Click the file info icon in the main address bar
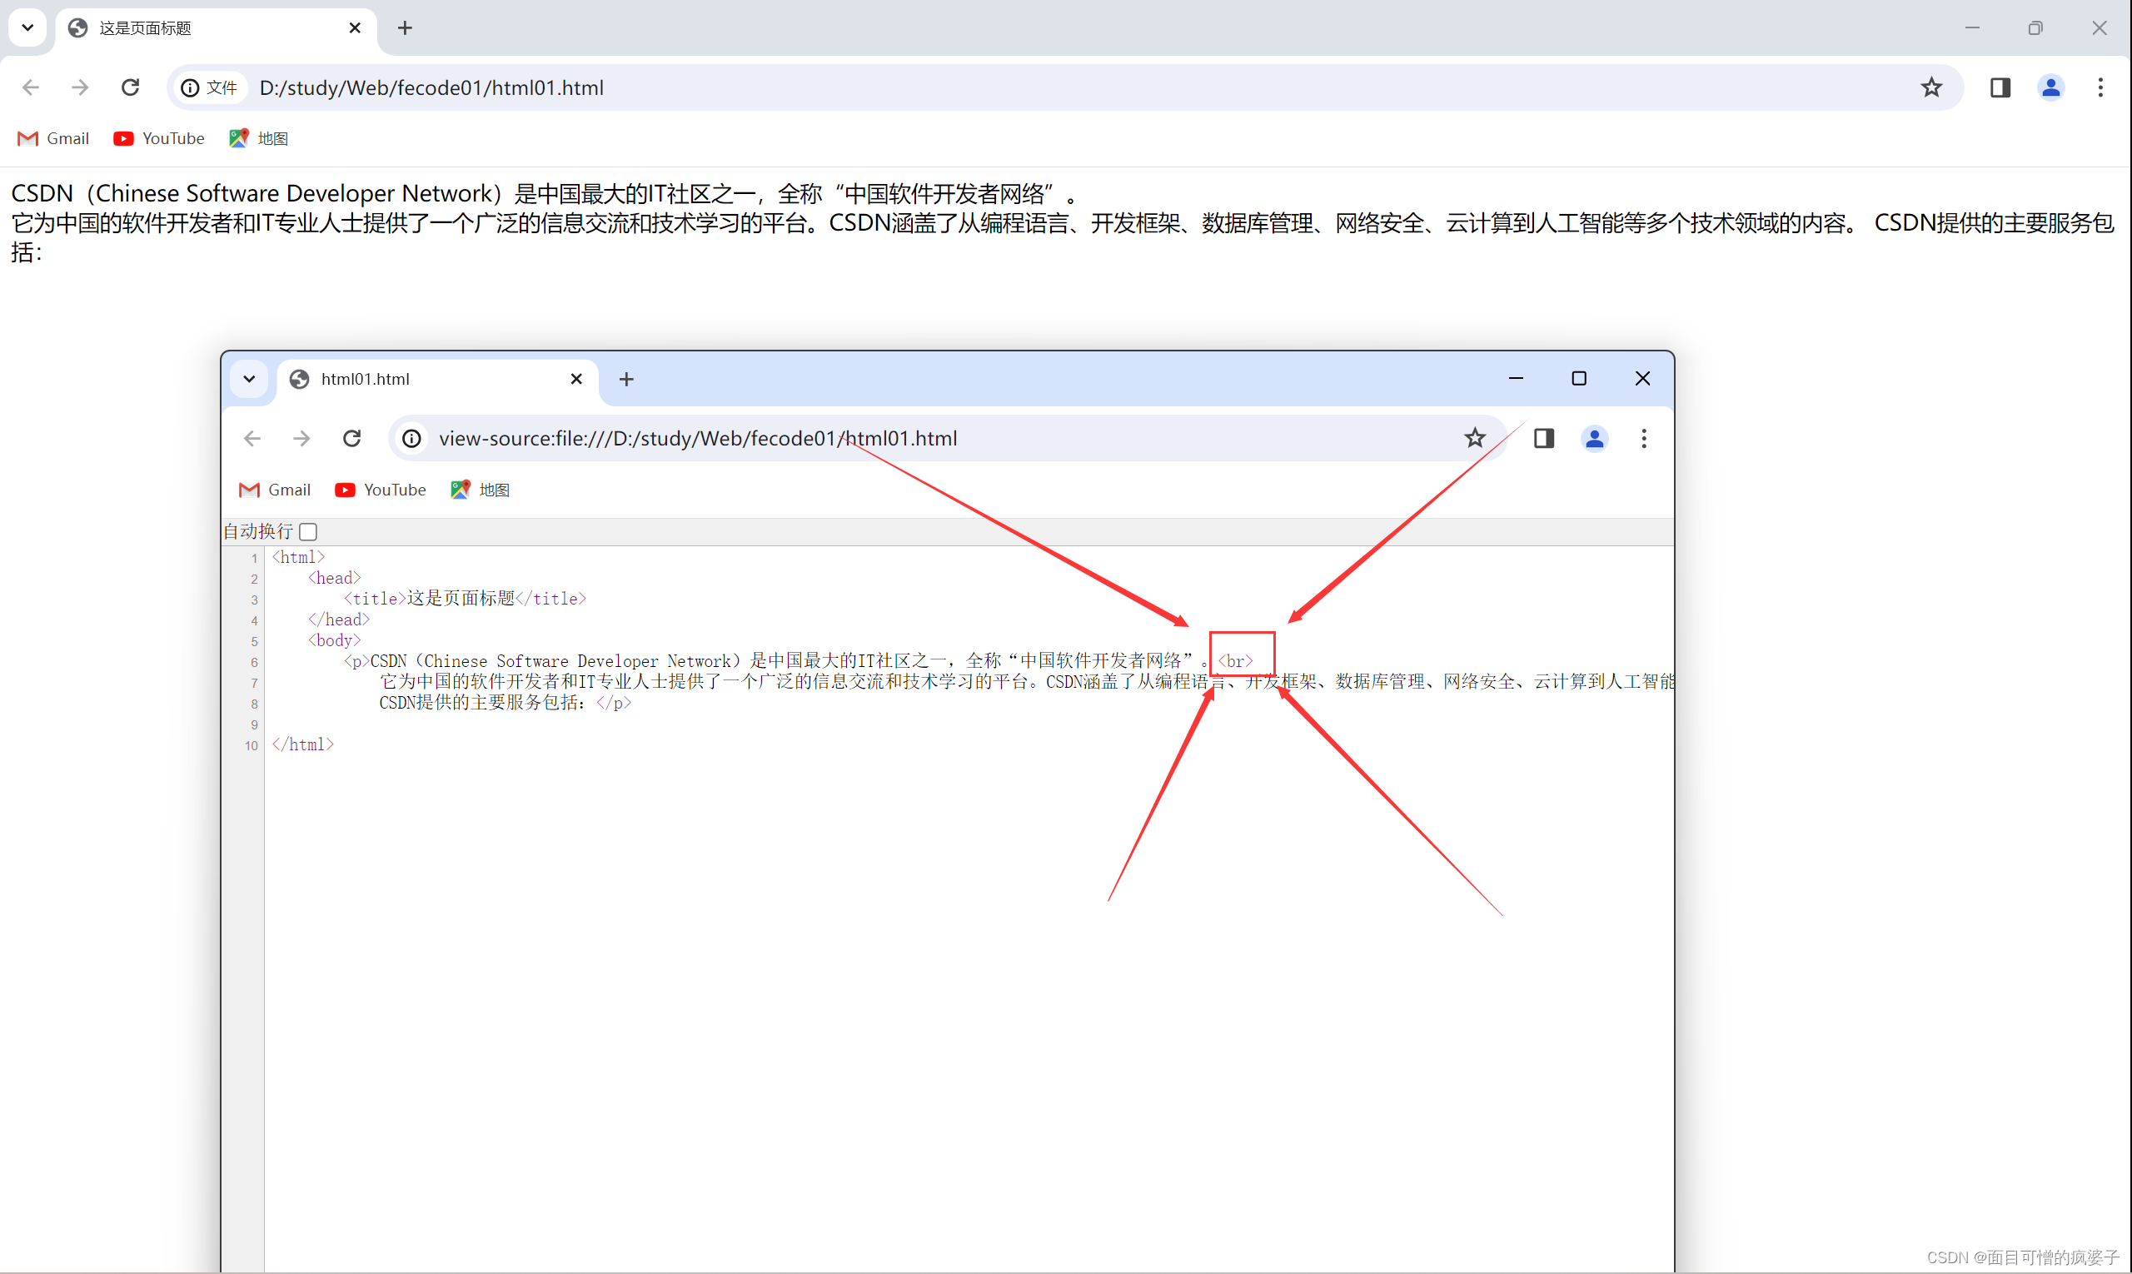Screen dimensions: 2132x1274 point(191,87)
